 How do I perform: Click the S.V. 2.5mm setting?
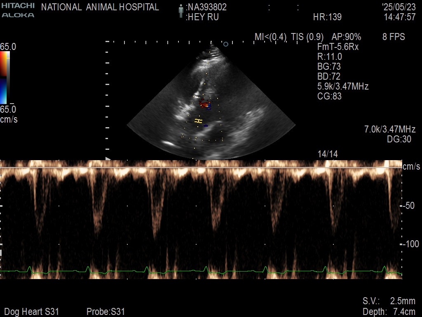(389, 301)
